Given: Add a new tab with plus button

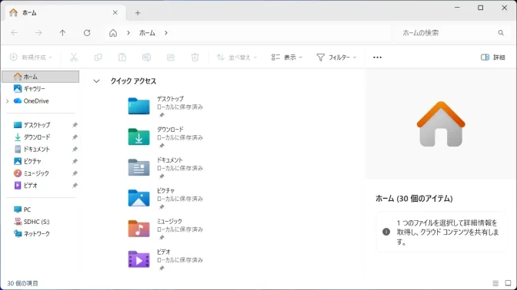Looking at the screenshot, I should (x=138, y=13).
